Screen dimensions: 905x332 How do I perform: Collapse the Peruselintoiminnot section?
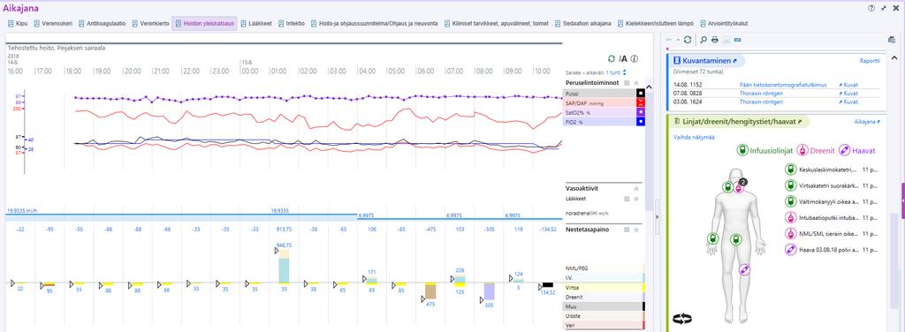[x=635, y=84]
